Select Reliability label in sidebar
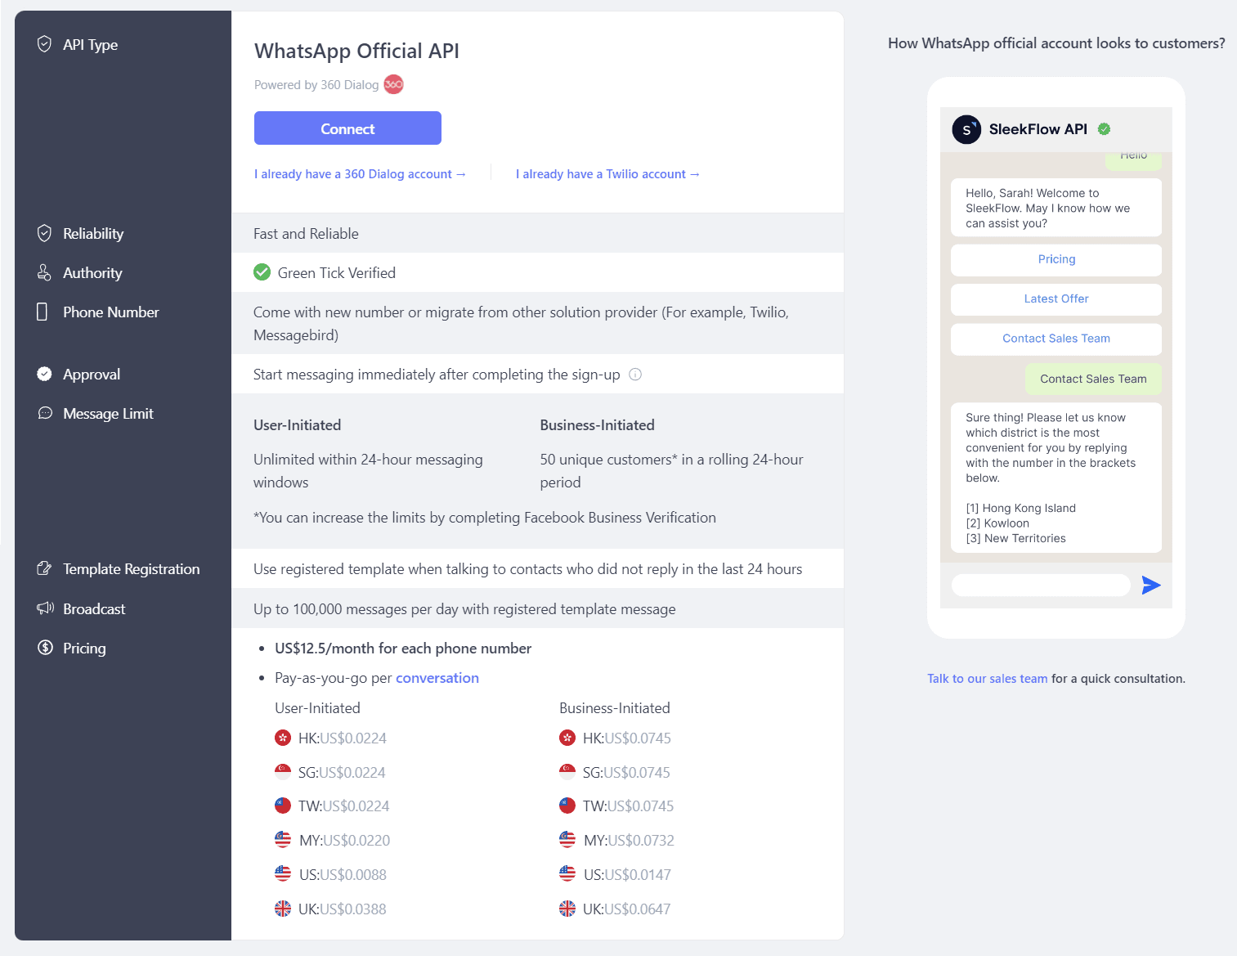The height and width of the screenshot is (956, 1237). pos(93,233)
